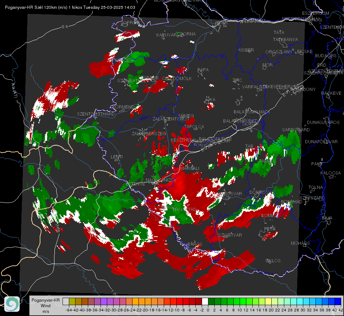
Task: Click the BONYHAD city label
Action: pyautogui.click(x=292, y=202)
